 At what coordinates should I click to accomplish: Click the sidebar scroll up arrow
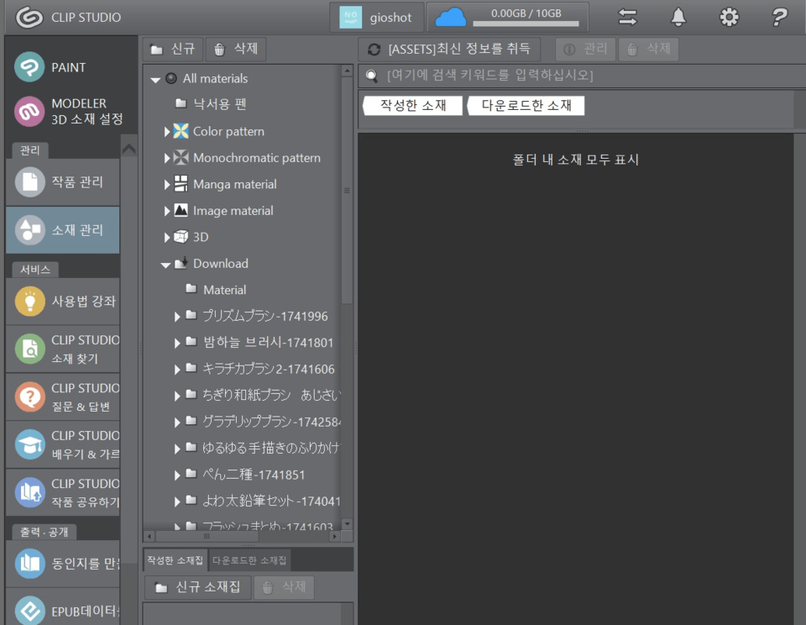click(x=129, y=150)
